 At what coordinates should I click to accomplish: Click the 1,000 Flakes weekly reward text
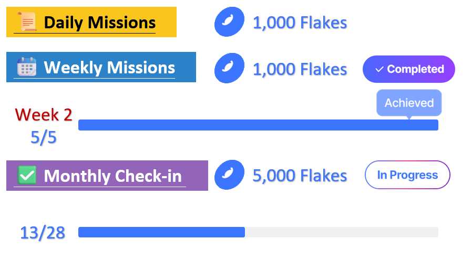pos(300,69)
